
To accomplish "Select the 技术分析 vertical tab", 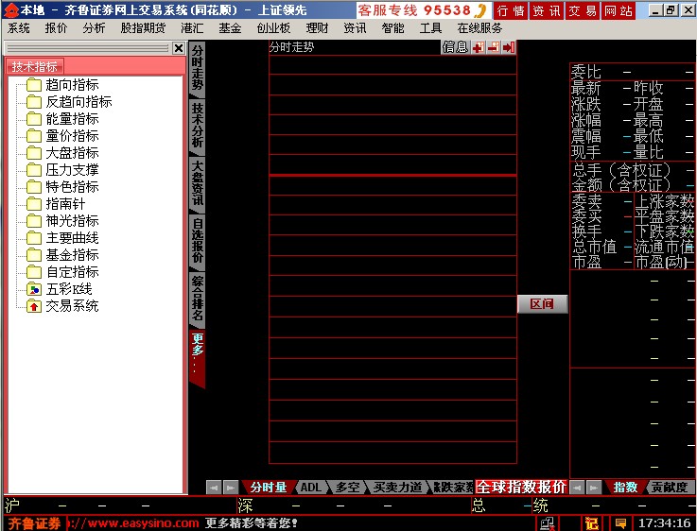I will [198, 126].
